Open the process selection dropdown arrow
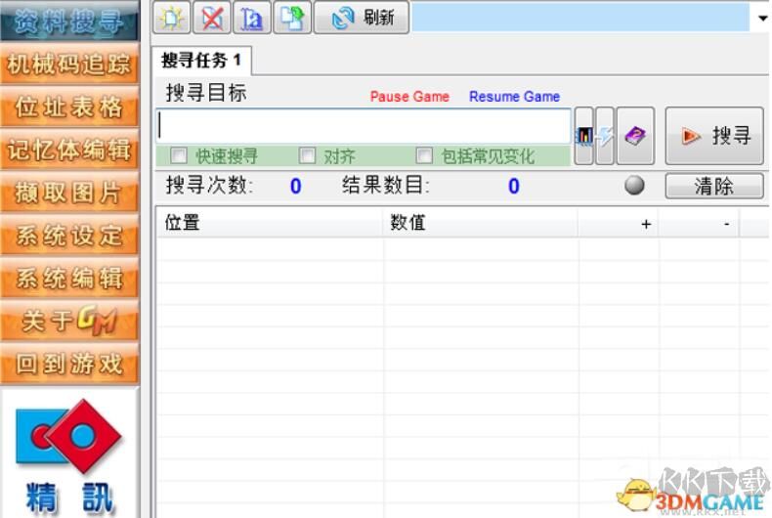The width and height of the screenshot is (772, 518). point(762,19)
